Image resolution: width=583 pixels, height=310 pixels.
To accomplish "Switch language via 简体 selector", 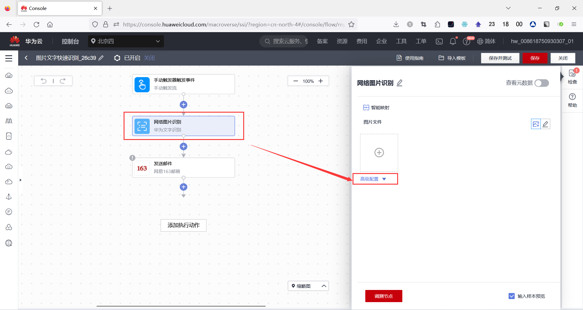I will (486, 41).
